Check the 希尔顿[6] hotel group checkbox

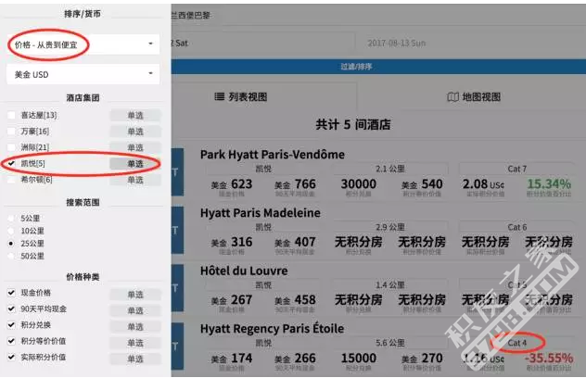[x=11, y=180]
